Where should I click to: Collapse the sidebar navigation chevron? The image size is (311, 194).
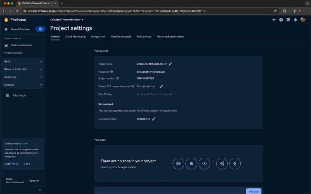pyautogui.click(x=40, y=190)
